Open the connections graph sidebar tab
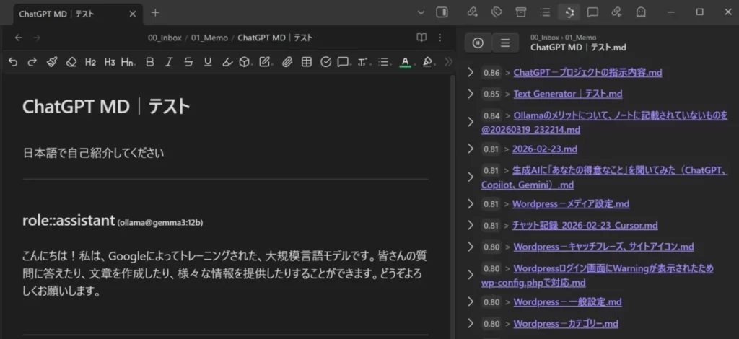 (x=569, y=12)
